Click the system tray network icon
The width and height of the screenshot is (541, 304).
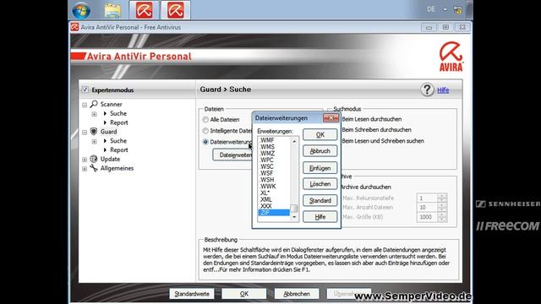[x=458, y=9]
